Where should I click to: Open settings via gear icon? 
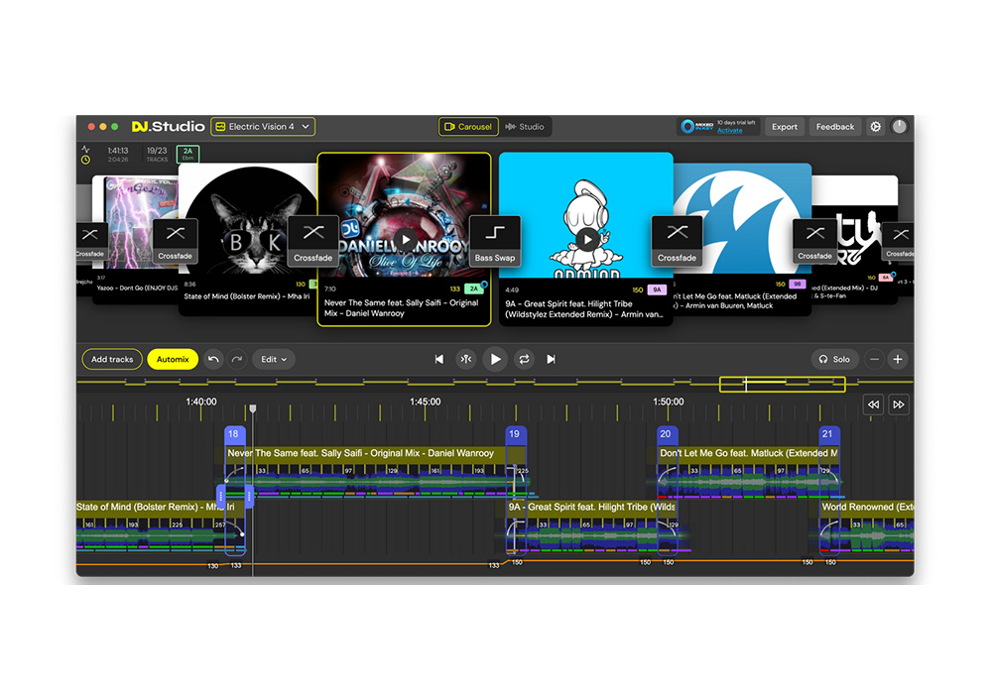pyautogui.click(x=875, y=127)
